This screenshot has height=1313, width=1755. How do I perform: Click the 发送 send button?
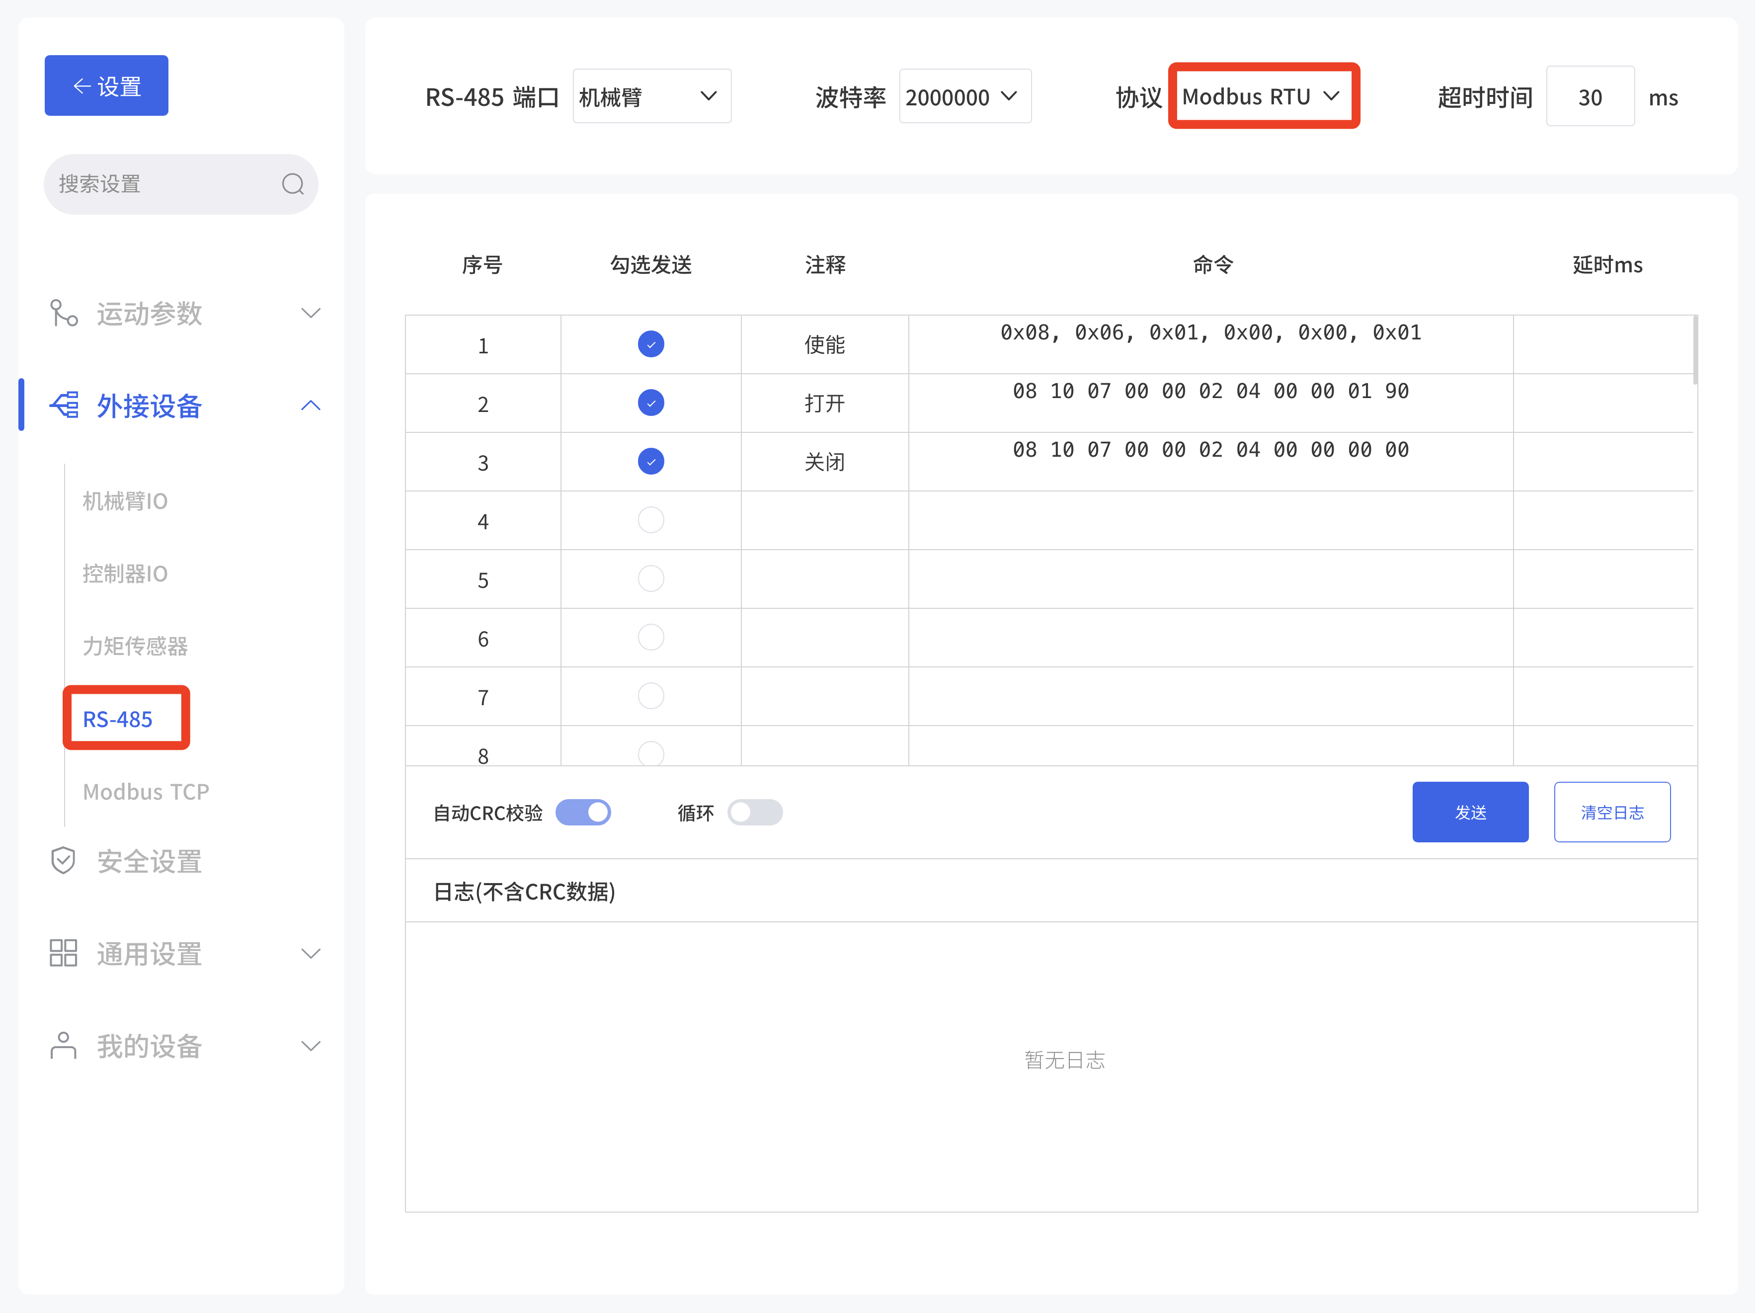[x=1469, y=812]
